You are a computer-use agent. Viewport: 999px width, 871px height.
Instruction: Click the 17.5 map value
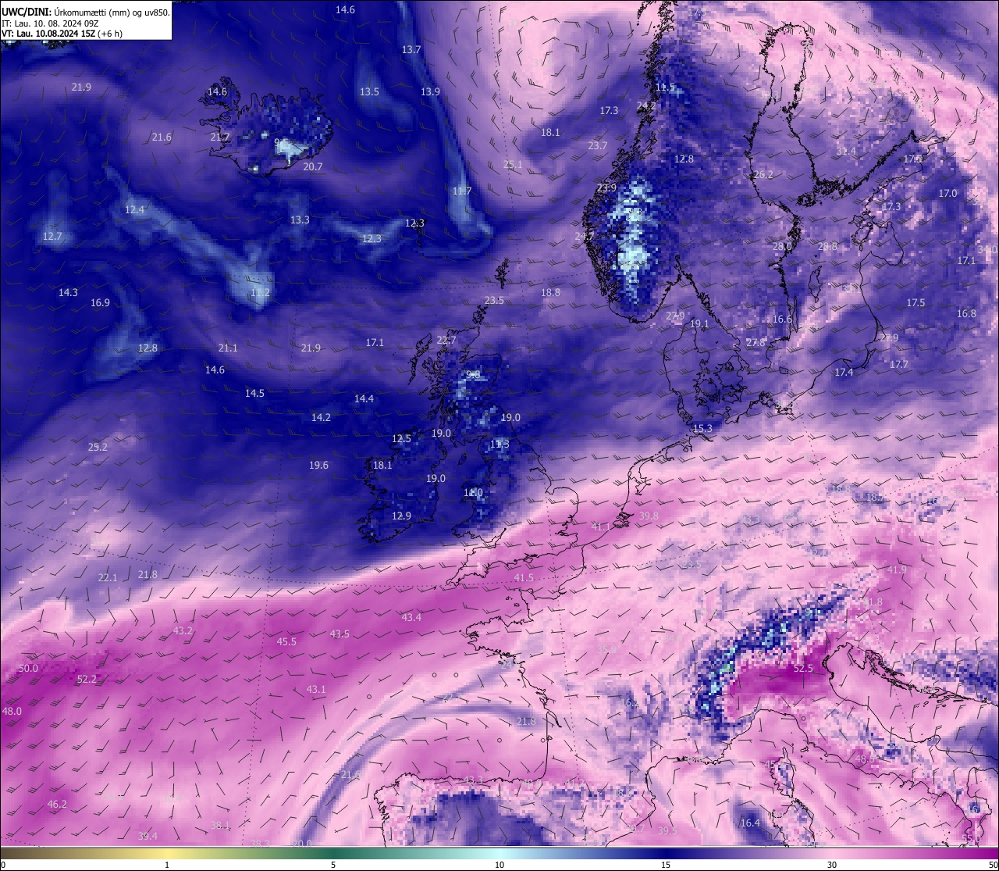(x=915, y=303)
